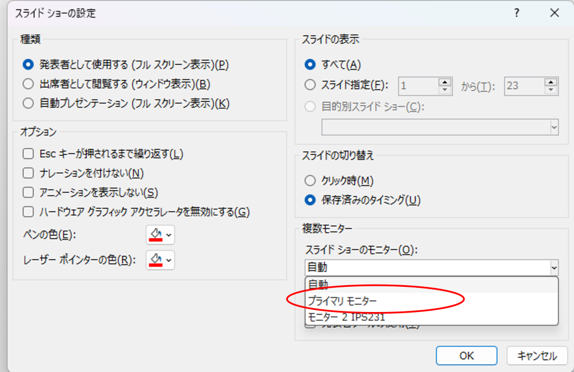Open the custom slide show dropdown

(x=554, y=128)
